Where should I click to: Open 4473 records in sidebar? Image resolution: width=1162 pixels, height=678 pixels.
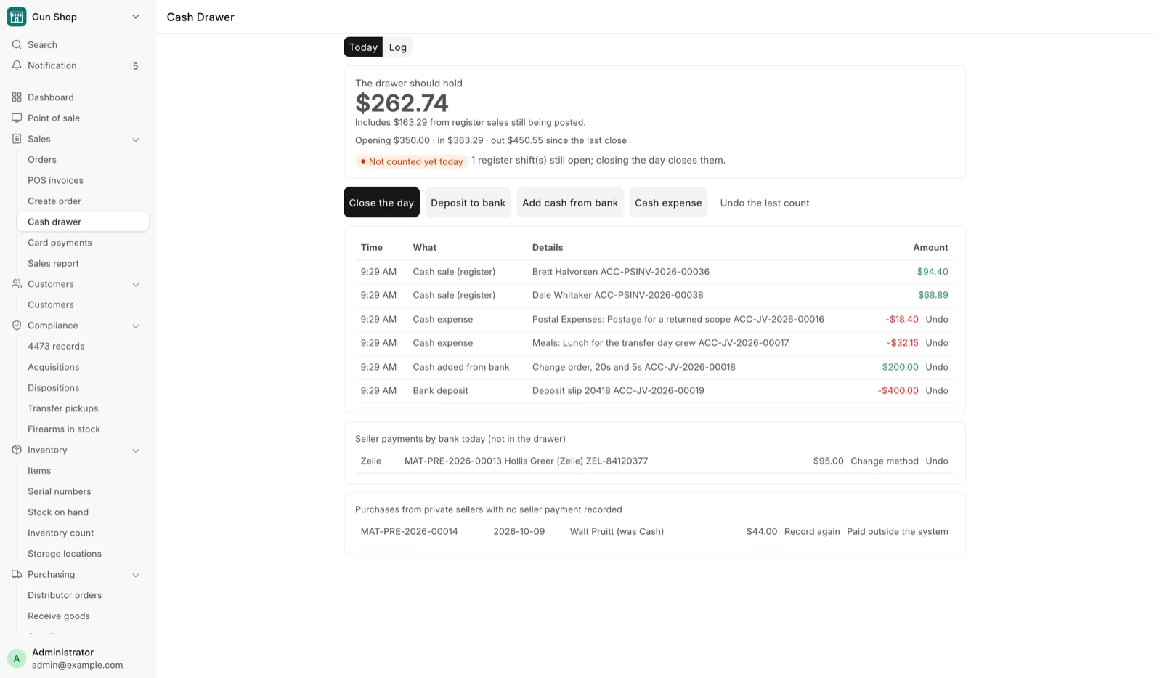click(56, 347)
